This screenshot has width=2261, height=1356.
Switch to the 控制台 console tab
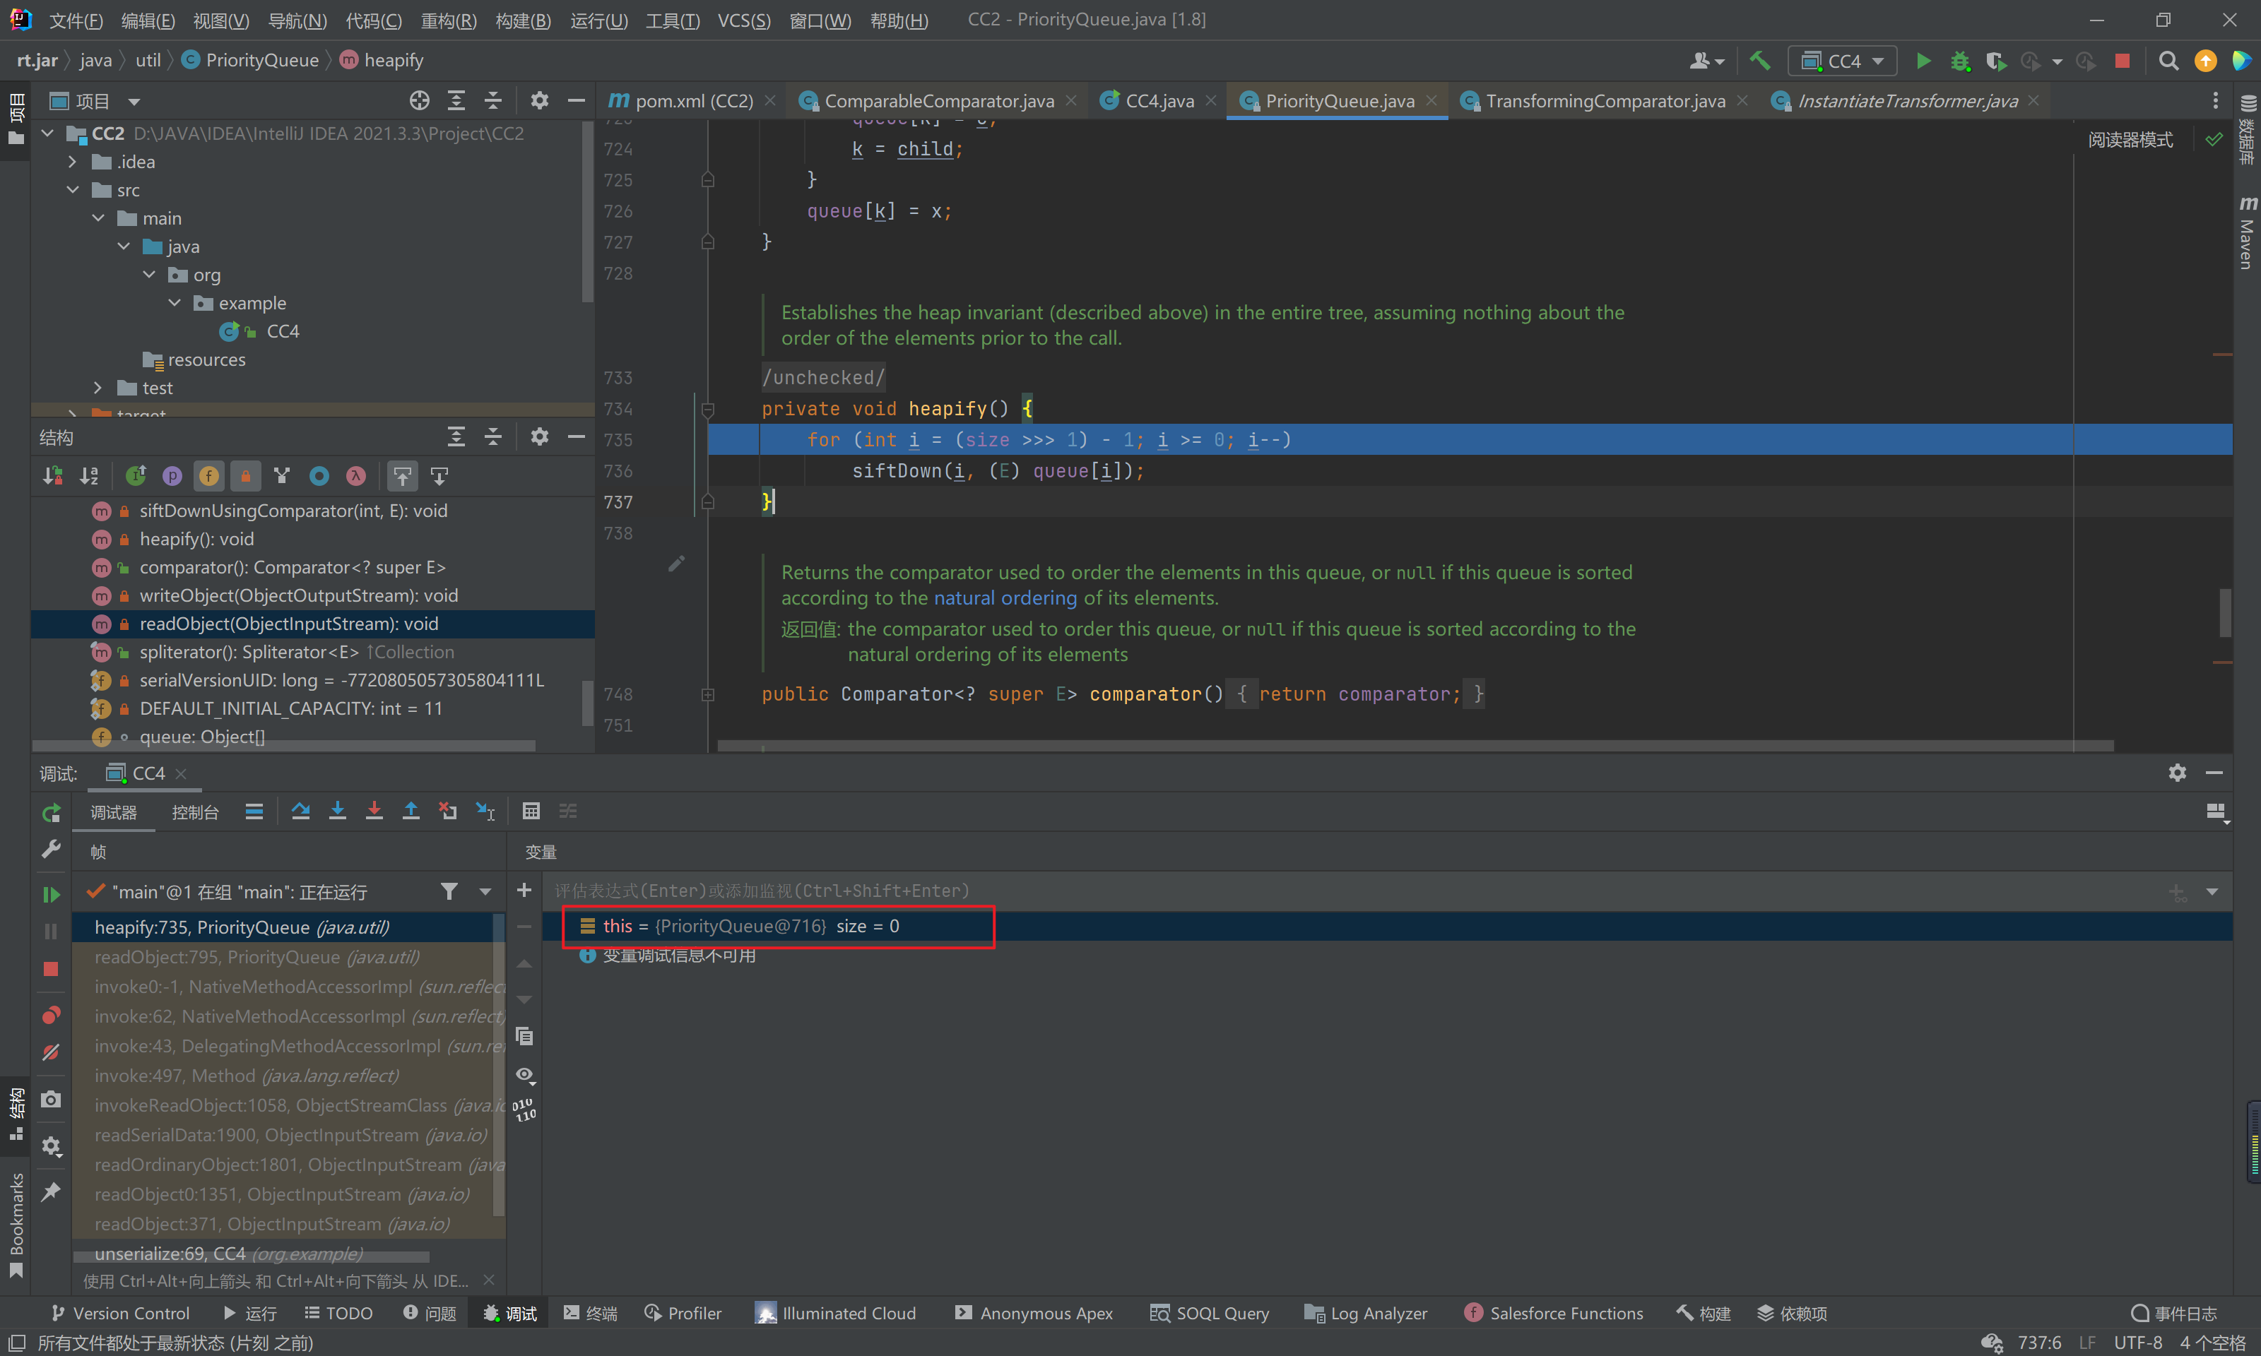click(195, 812)
